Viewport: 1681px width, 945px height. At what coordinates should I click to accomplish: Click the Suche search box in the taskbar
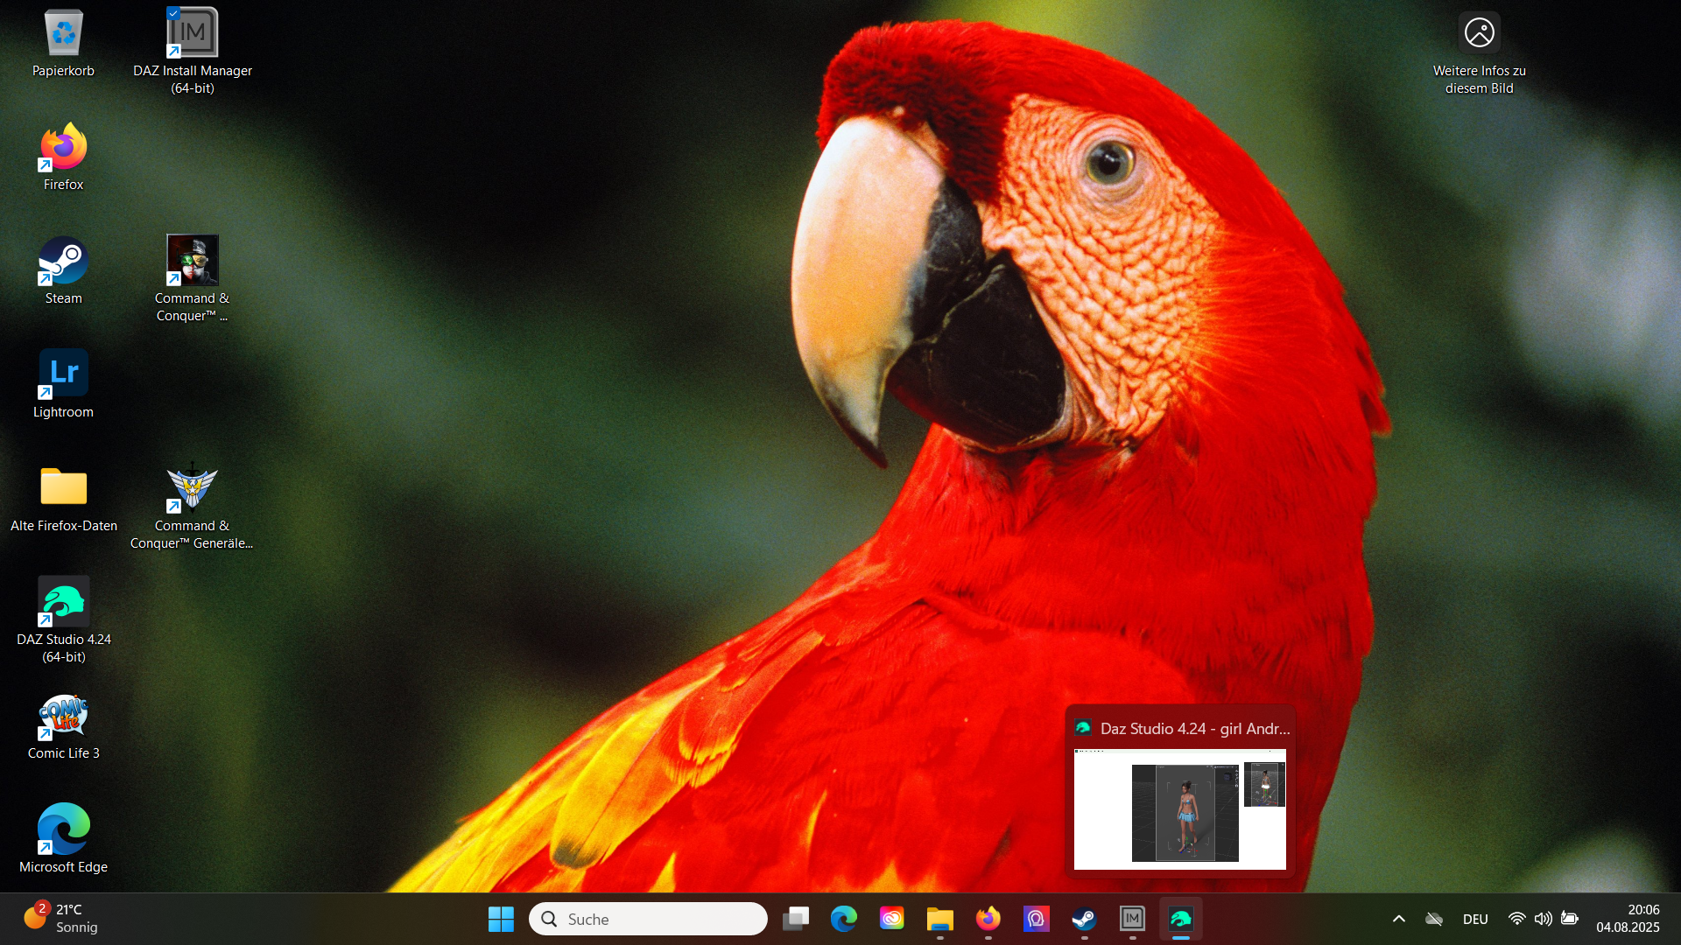click(648, 919)
